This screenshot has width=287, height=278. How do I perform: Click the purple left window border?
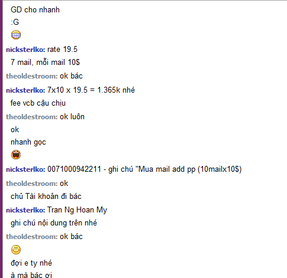tap(1, 139)
